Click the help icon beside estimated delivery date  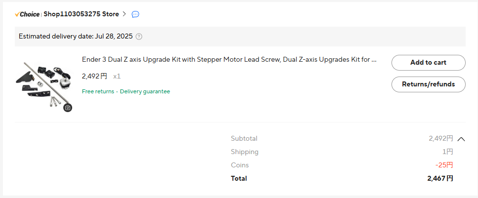click(139, 37)
